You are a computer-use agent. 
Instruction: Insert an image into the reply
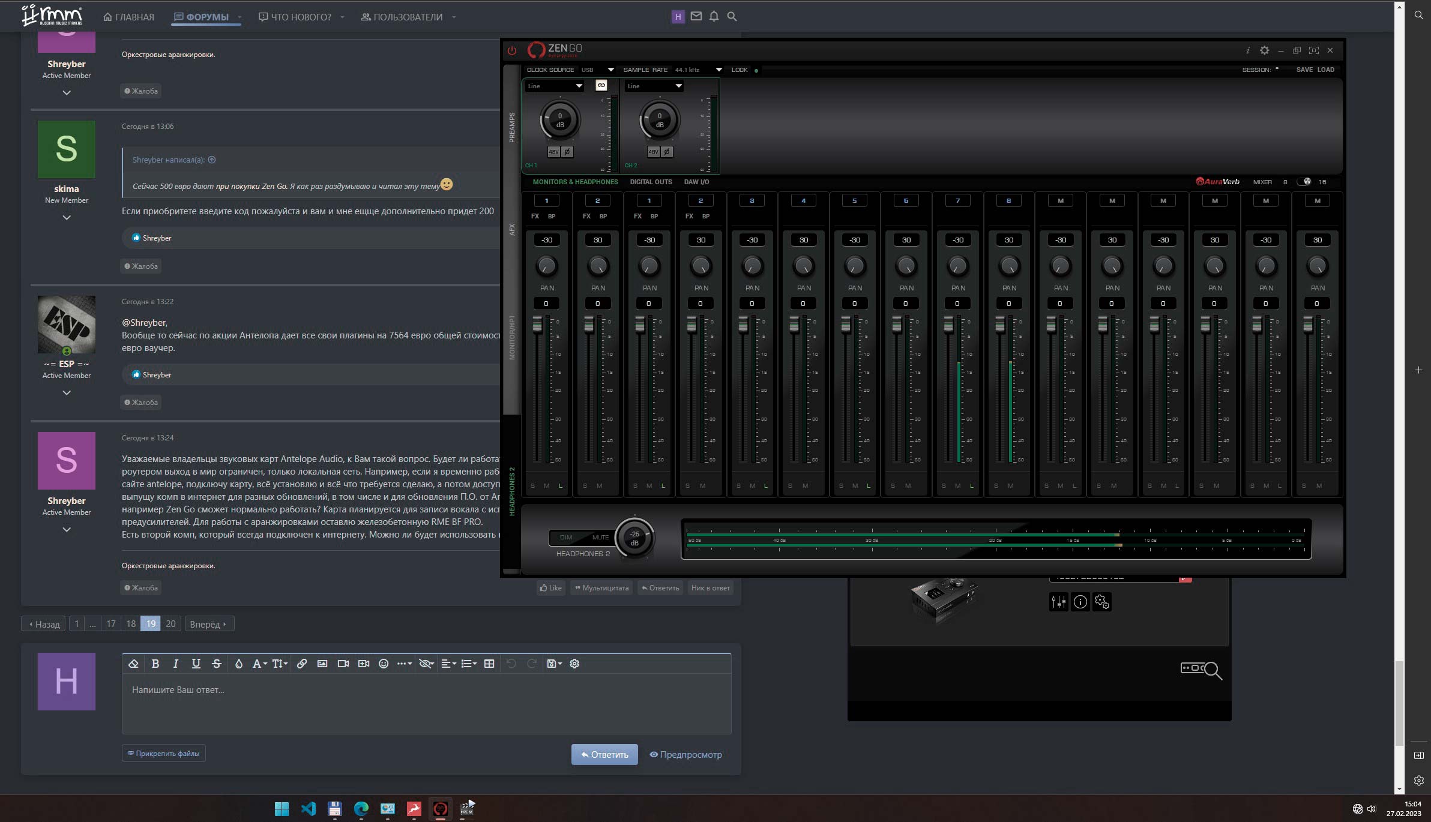tap(322, 664)
